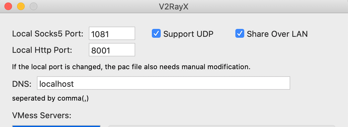Click the gray zoom window button
The image size is (348, 127).
click(x=33, y=6)
